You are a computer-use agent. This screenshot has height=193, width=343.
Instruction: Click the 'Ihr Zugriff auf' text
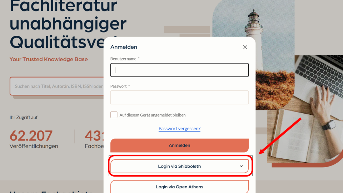tap(24, 118)
